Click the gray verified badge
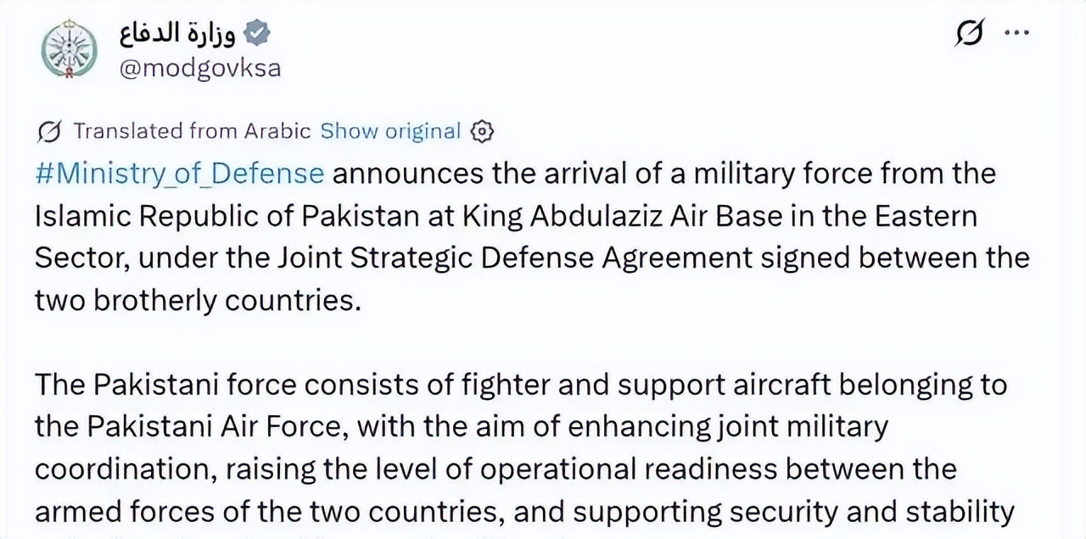1086x539 pixels. point(256,33)
